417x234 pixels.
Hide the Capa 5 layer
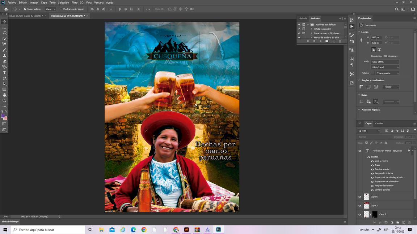click(360, 214)
